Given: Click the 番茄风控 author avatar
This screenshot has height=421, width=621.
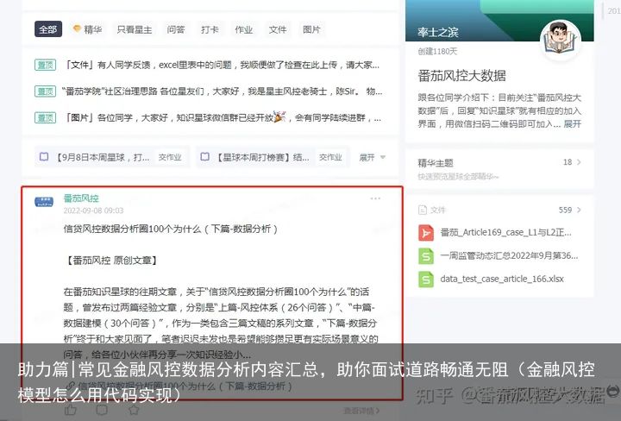Looking at the screenshot, I should point(44,201).
